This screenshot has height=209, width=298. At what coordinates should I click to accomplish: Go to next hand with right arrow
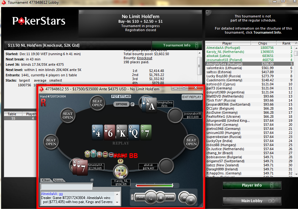click(191, 200)
